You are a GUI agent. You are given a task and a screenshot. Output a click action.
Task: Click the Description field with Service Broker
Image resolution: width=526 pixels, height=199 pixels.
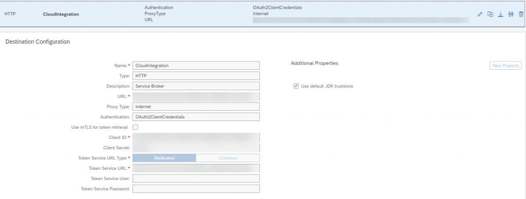pos(196,86)
